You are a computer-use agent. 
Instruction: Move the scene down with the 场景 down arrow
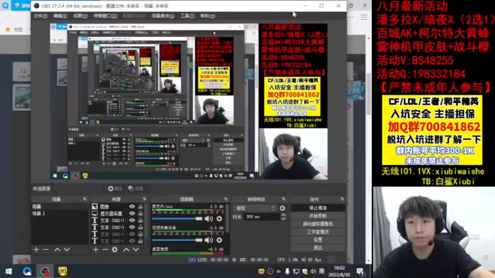[x=67, y=250]
